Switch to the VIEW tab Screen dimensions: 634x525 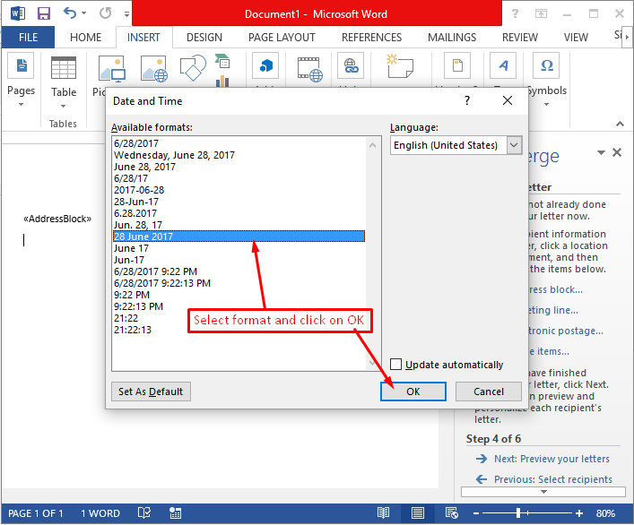coord(576,37)
